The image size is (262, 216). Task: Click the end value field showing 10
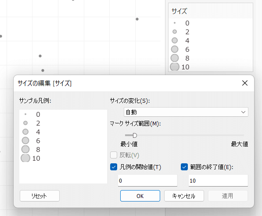pyautogui.click(x=218, y=180)
